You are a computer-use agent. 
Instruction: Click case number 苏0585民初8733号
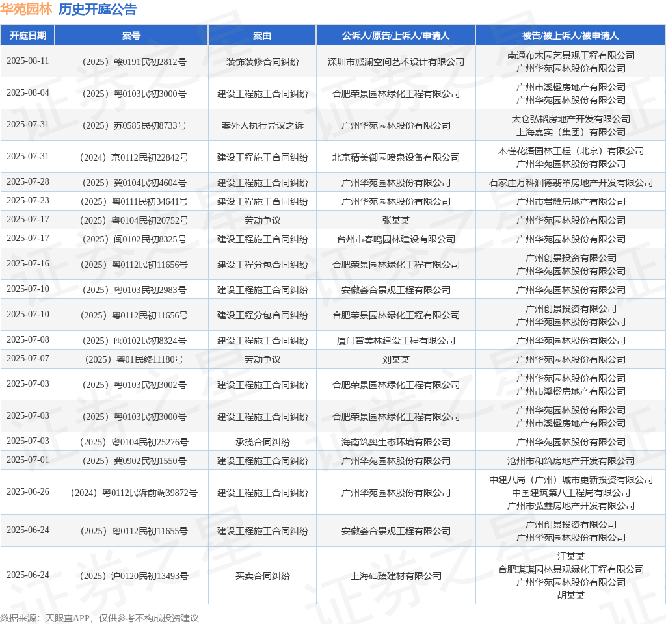(x=134, y=125)
